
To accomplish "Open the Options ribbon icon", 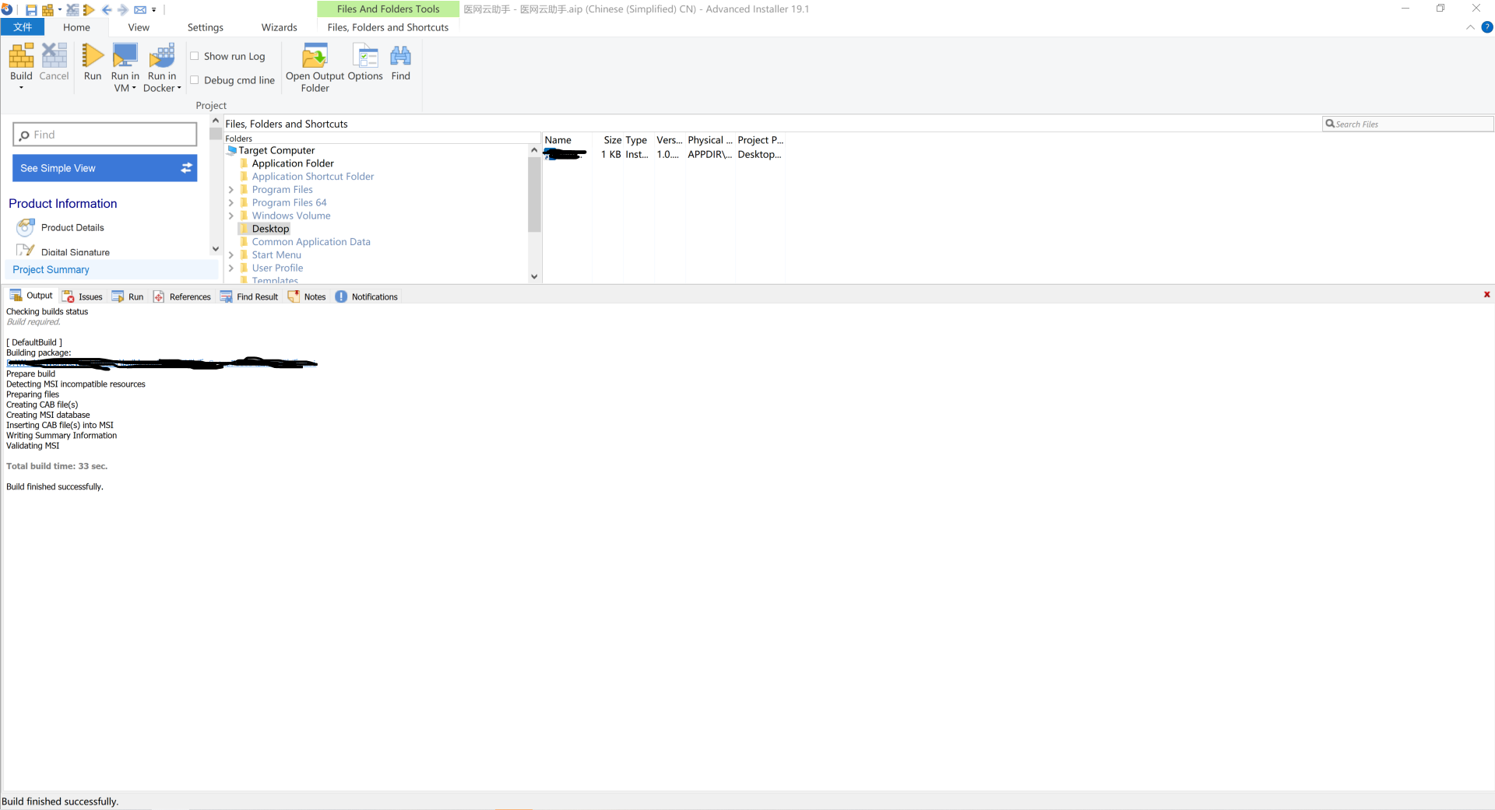I will (365, 56).
